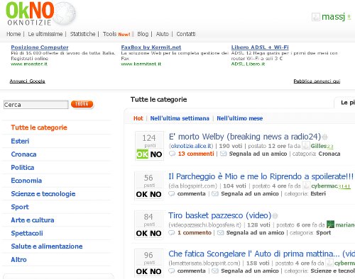
Task: Vote OK on Il Parcheggio è Mio story
Action: [x=142, y=194]
